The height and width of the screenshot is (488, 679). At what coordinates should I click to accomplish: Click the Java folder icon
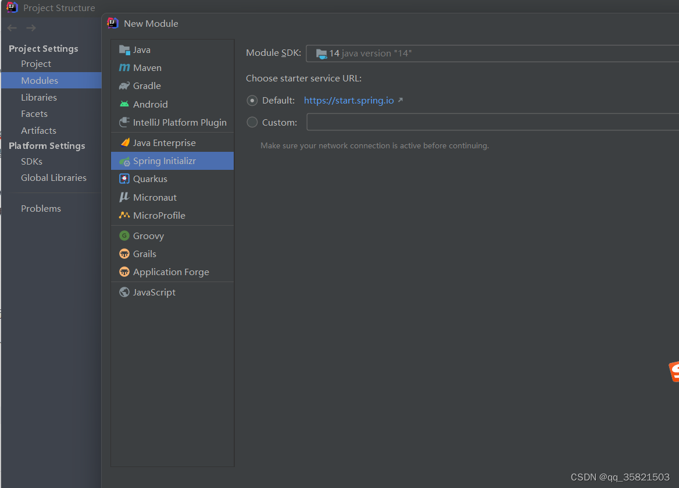pos(124,50)
